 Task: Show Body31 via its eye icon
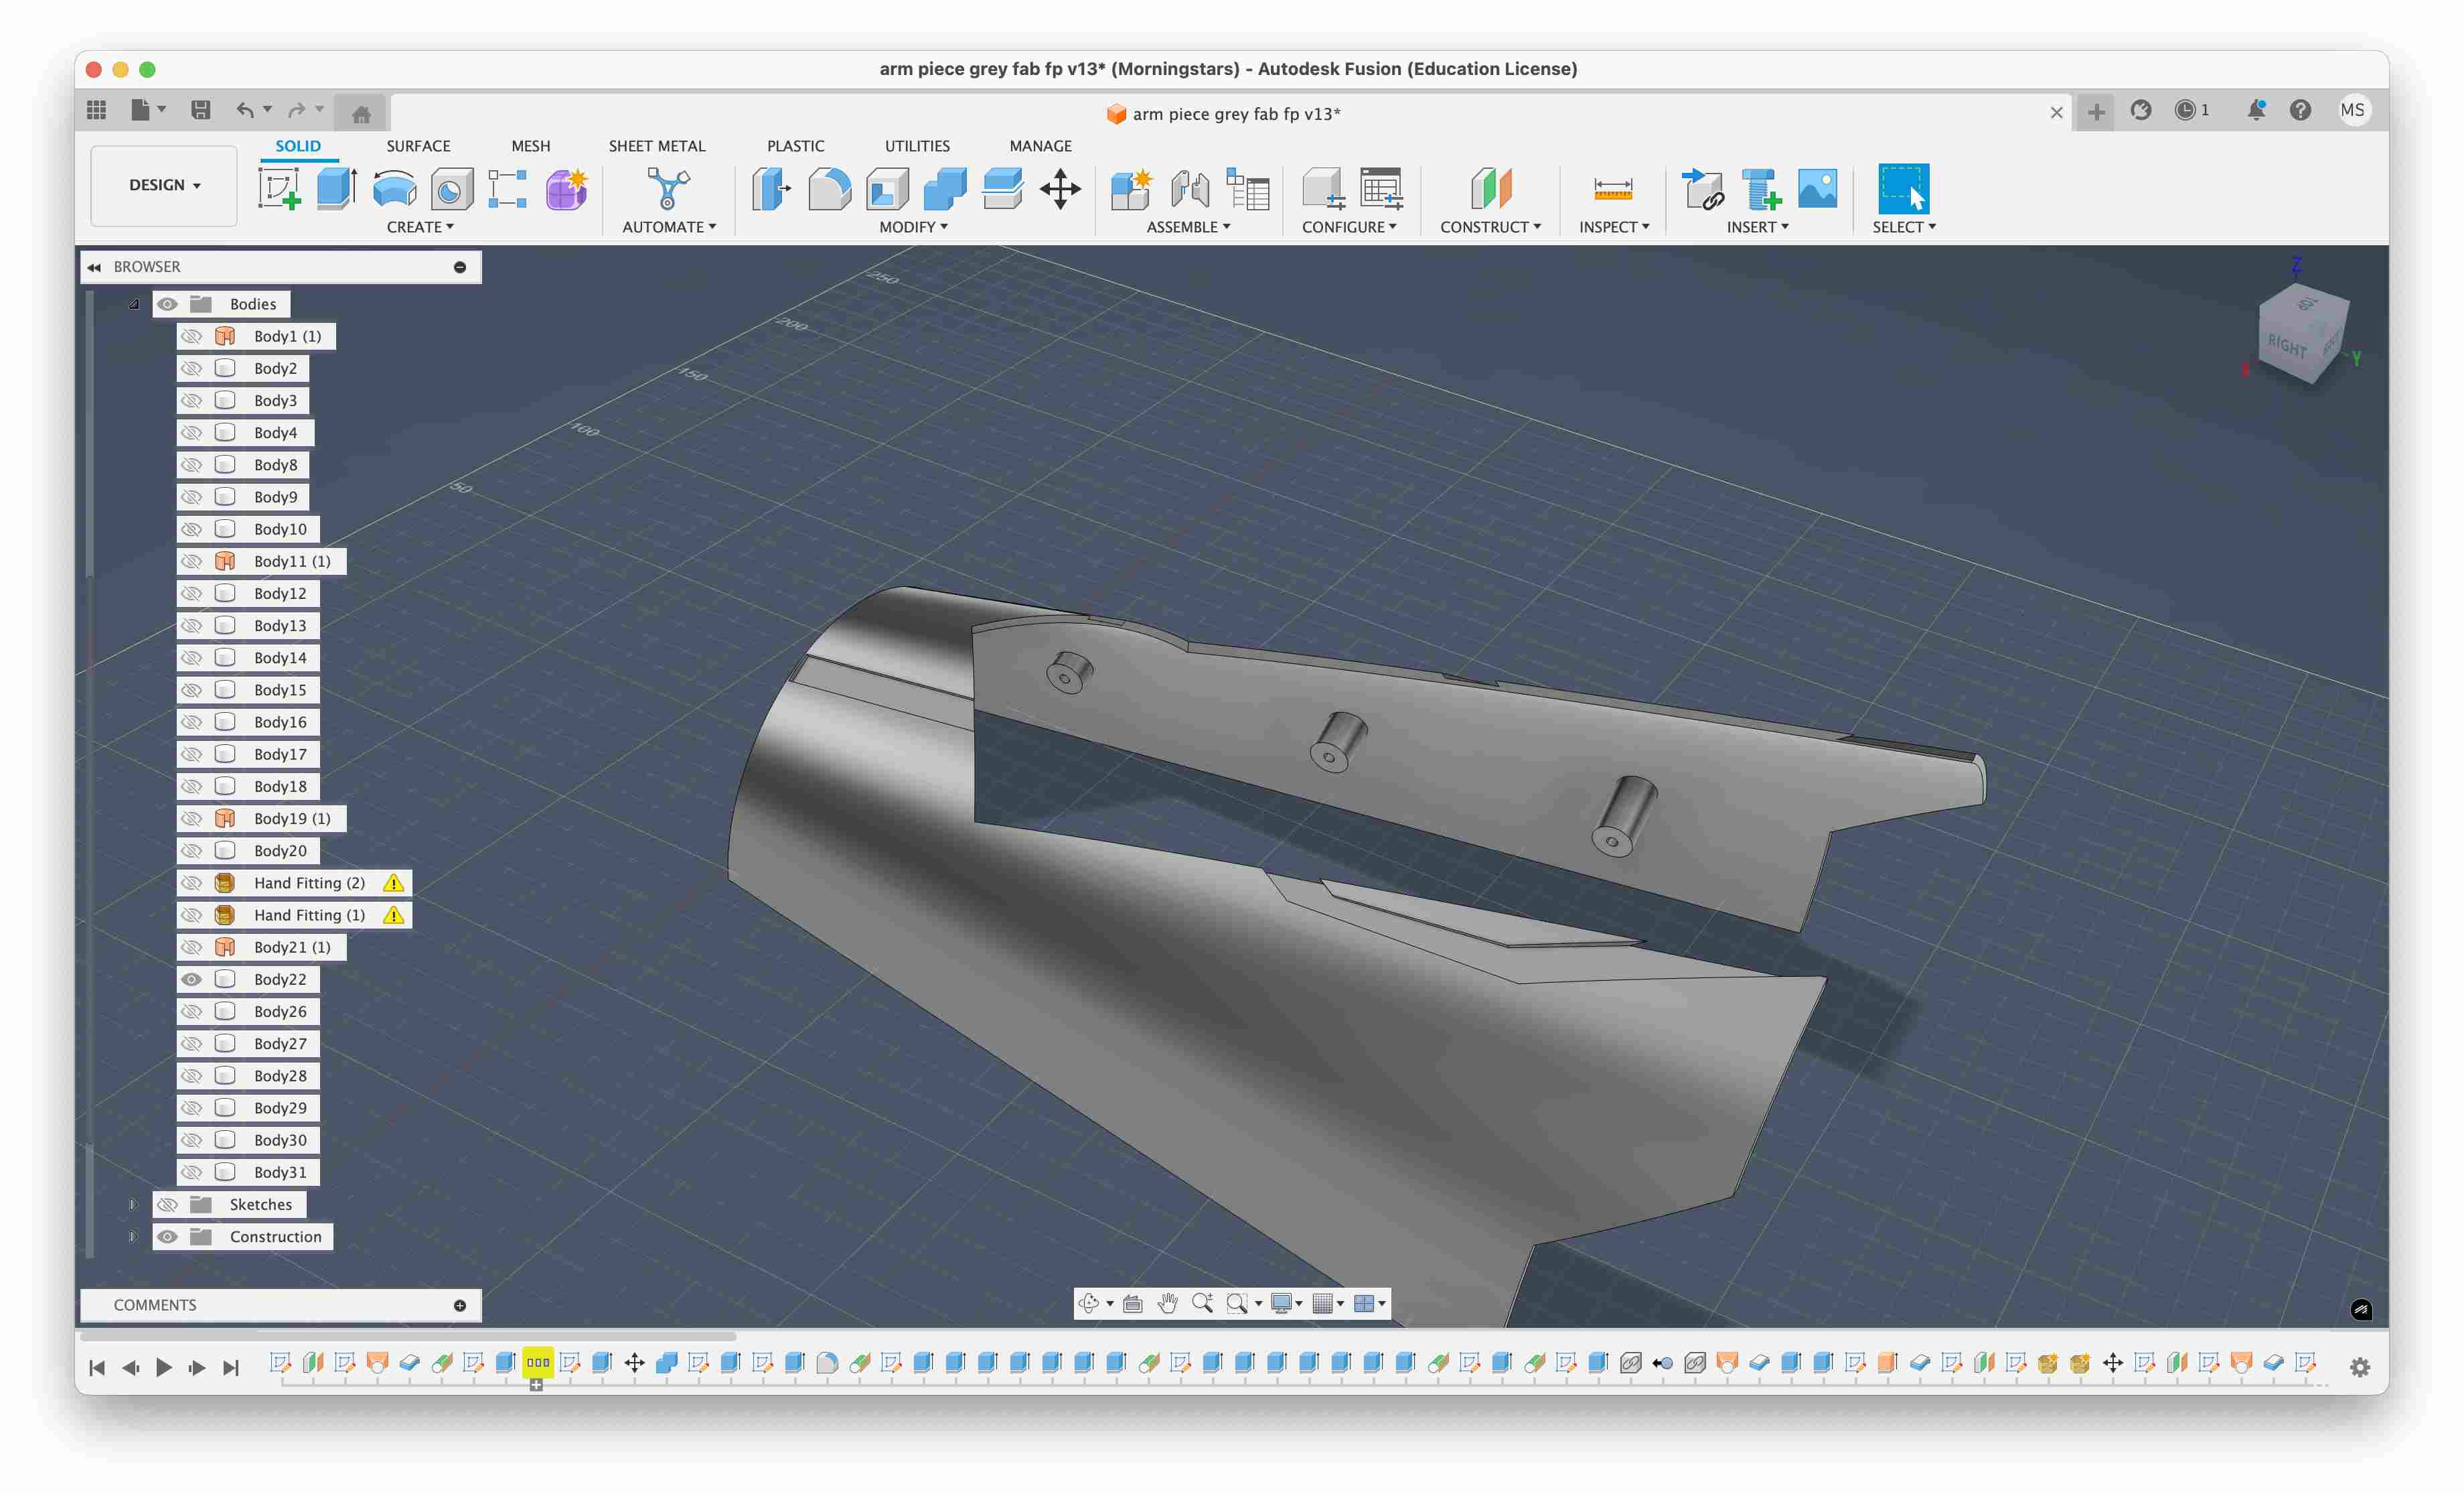coord(191,1172)
